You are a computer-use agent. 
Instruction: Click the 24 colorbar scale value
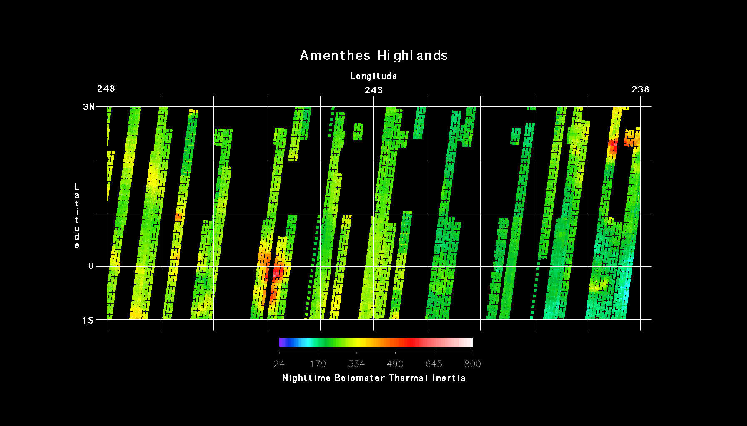click(x=279, y=364)
